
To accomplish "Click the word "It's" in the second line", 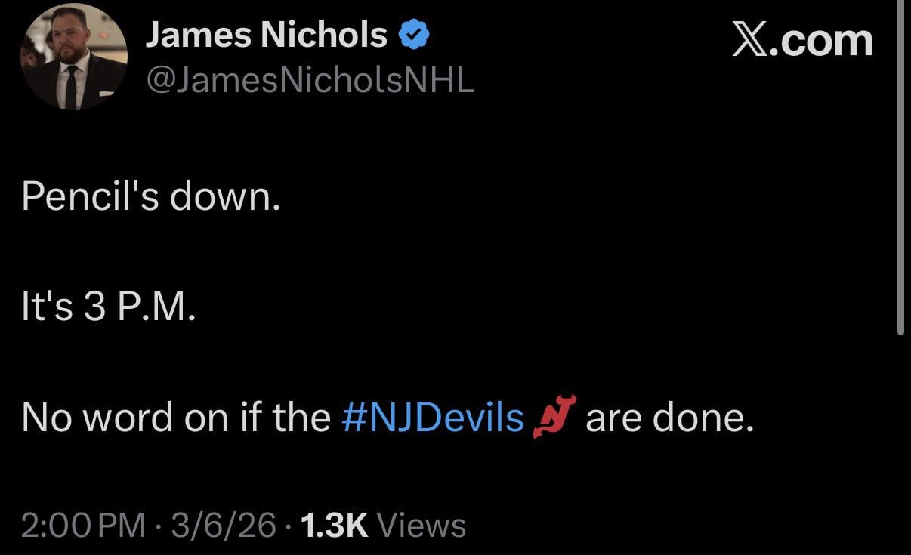I will (47, 308).
